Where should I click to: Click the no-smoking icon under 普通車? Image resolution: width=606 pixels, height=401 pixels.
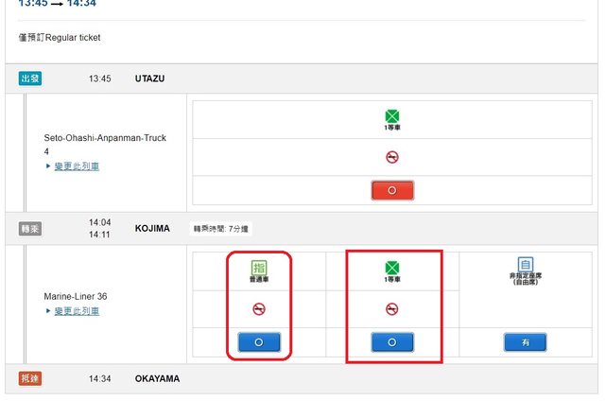pos(258,308)
